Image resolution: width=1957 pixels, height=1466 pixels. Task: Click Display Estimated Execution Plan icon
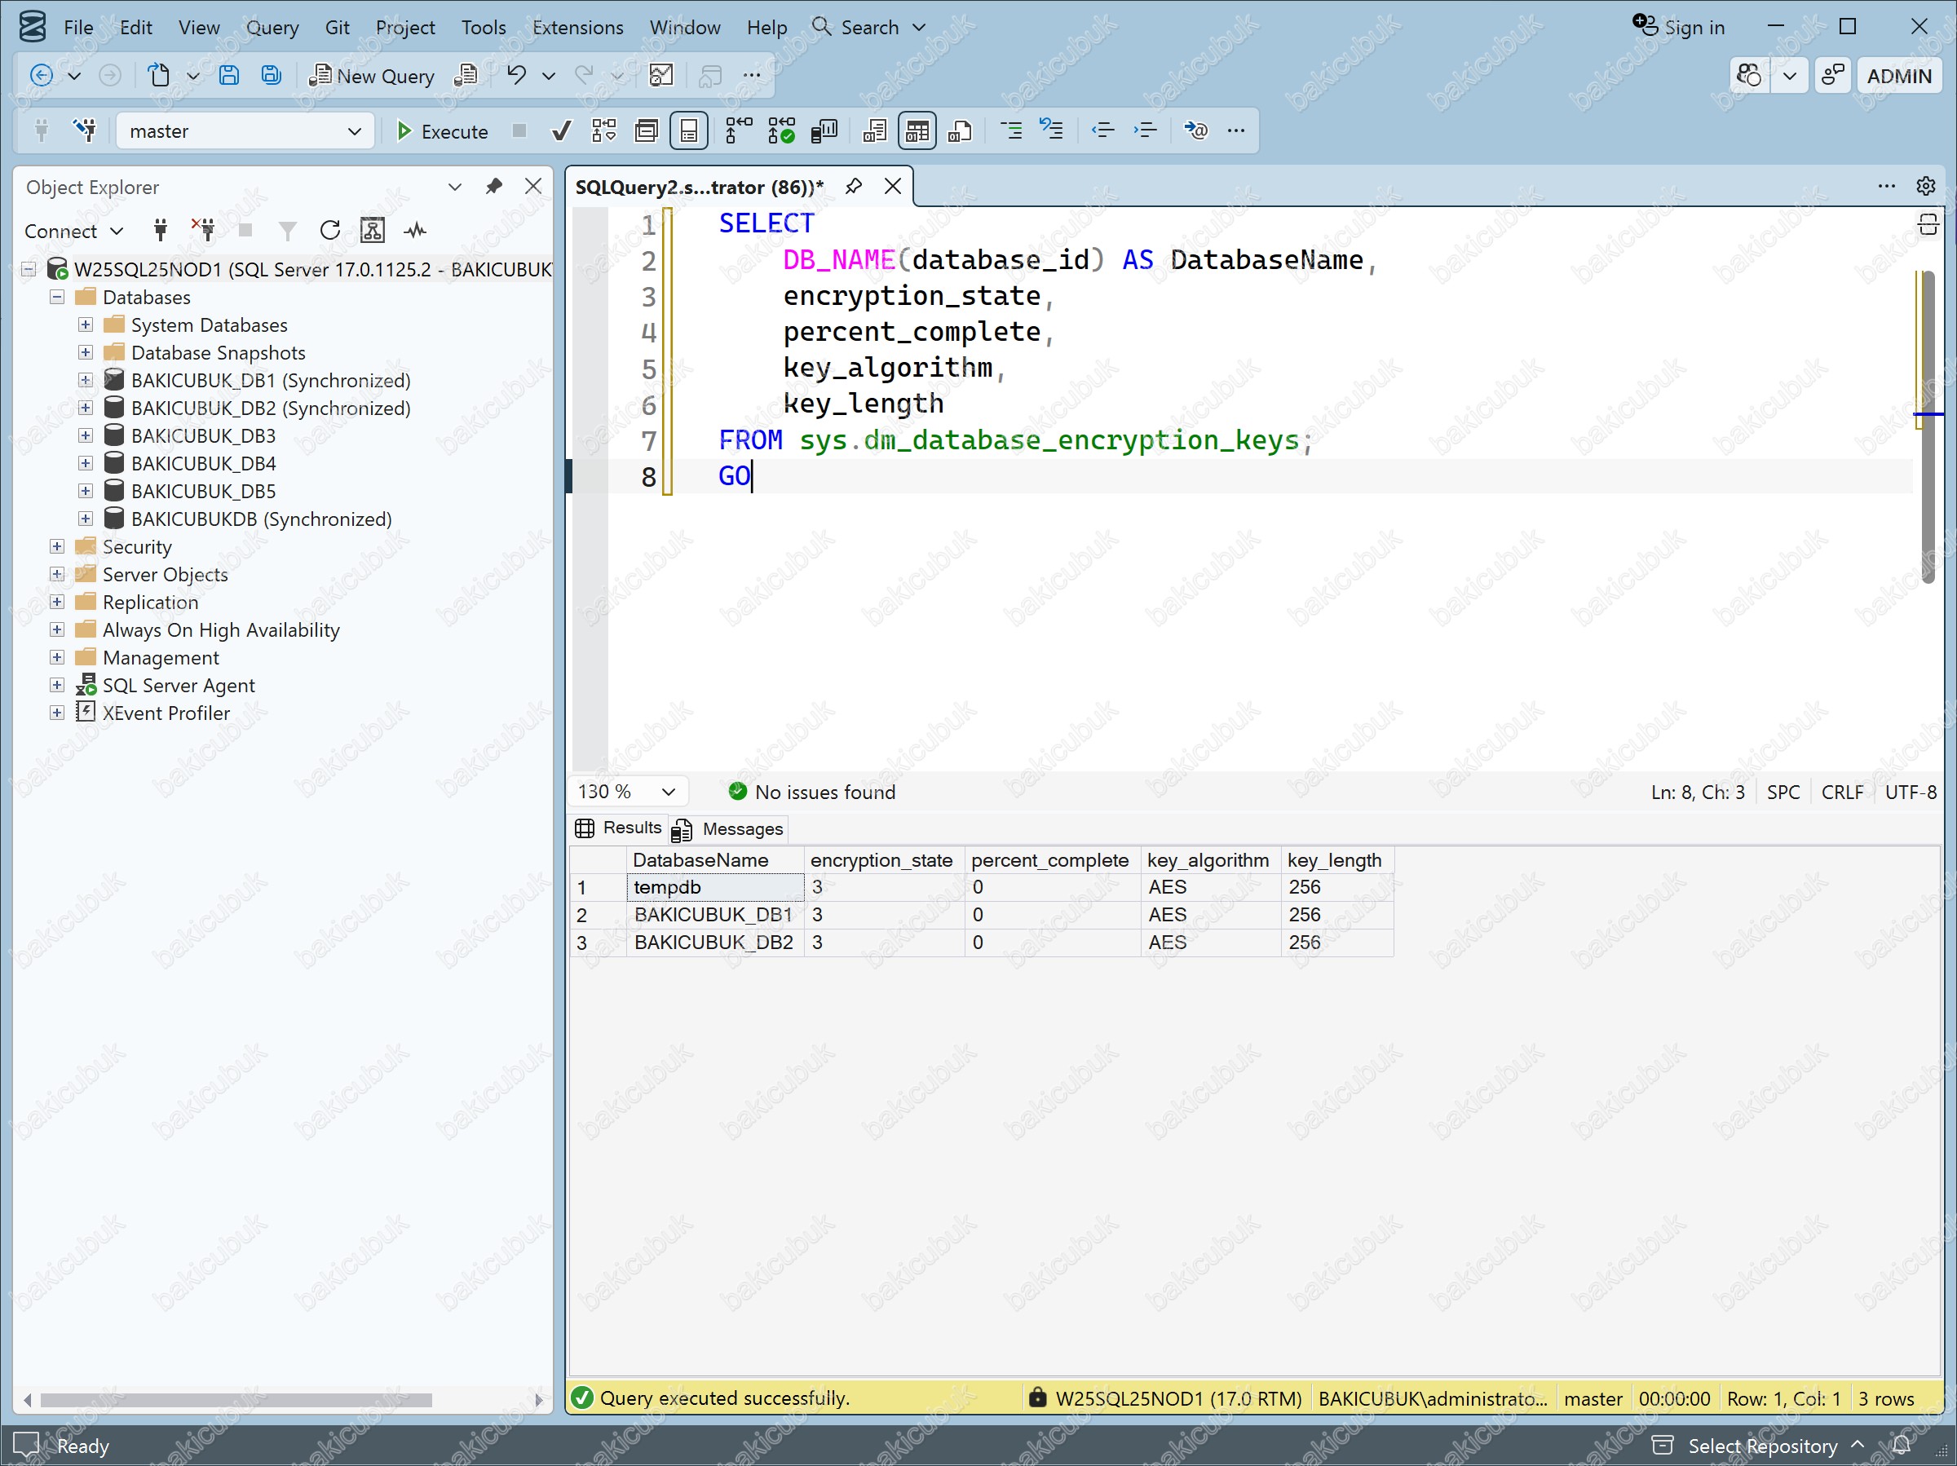pos(604,131)
